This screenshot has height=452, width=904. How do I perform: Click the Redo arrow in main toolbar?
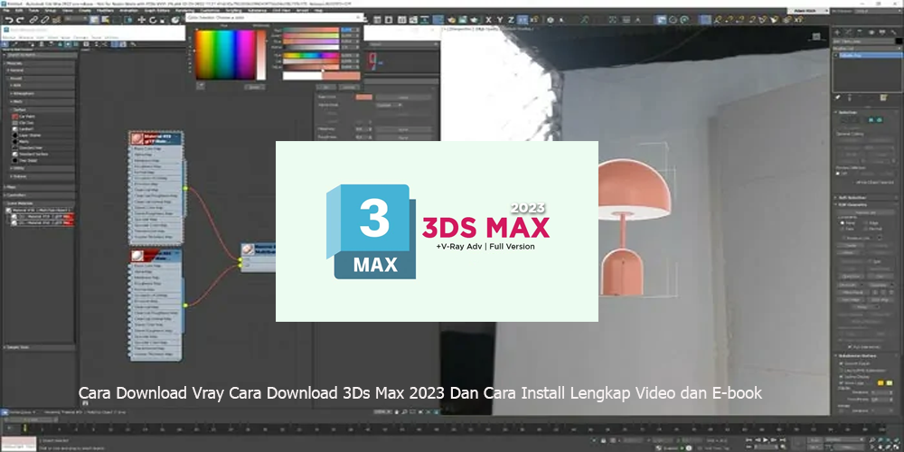pos(20,20)
